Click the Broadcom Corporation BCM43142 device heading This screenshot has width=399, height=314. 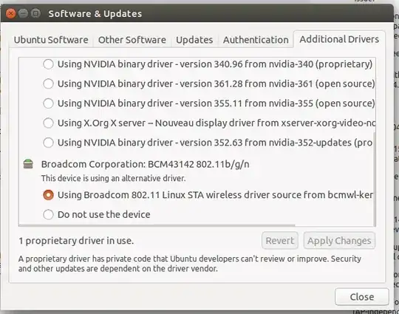click(x=145, y=164)
